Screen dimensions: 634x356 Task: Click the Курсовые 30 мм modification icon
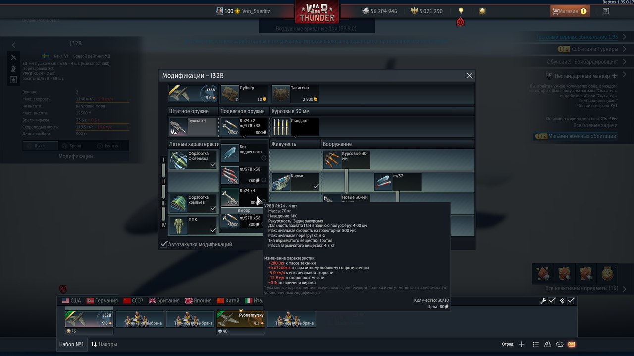pos(332,159)
